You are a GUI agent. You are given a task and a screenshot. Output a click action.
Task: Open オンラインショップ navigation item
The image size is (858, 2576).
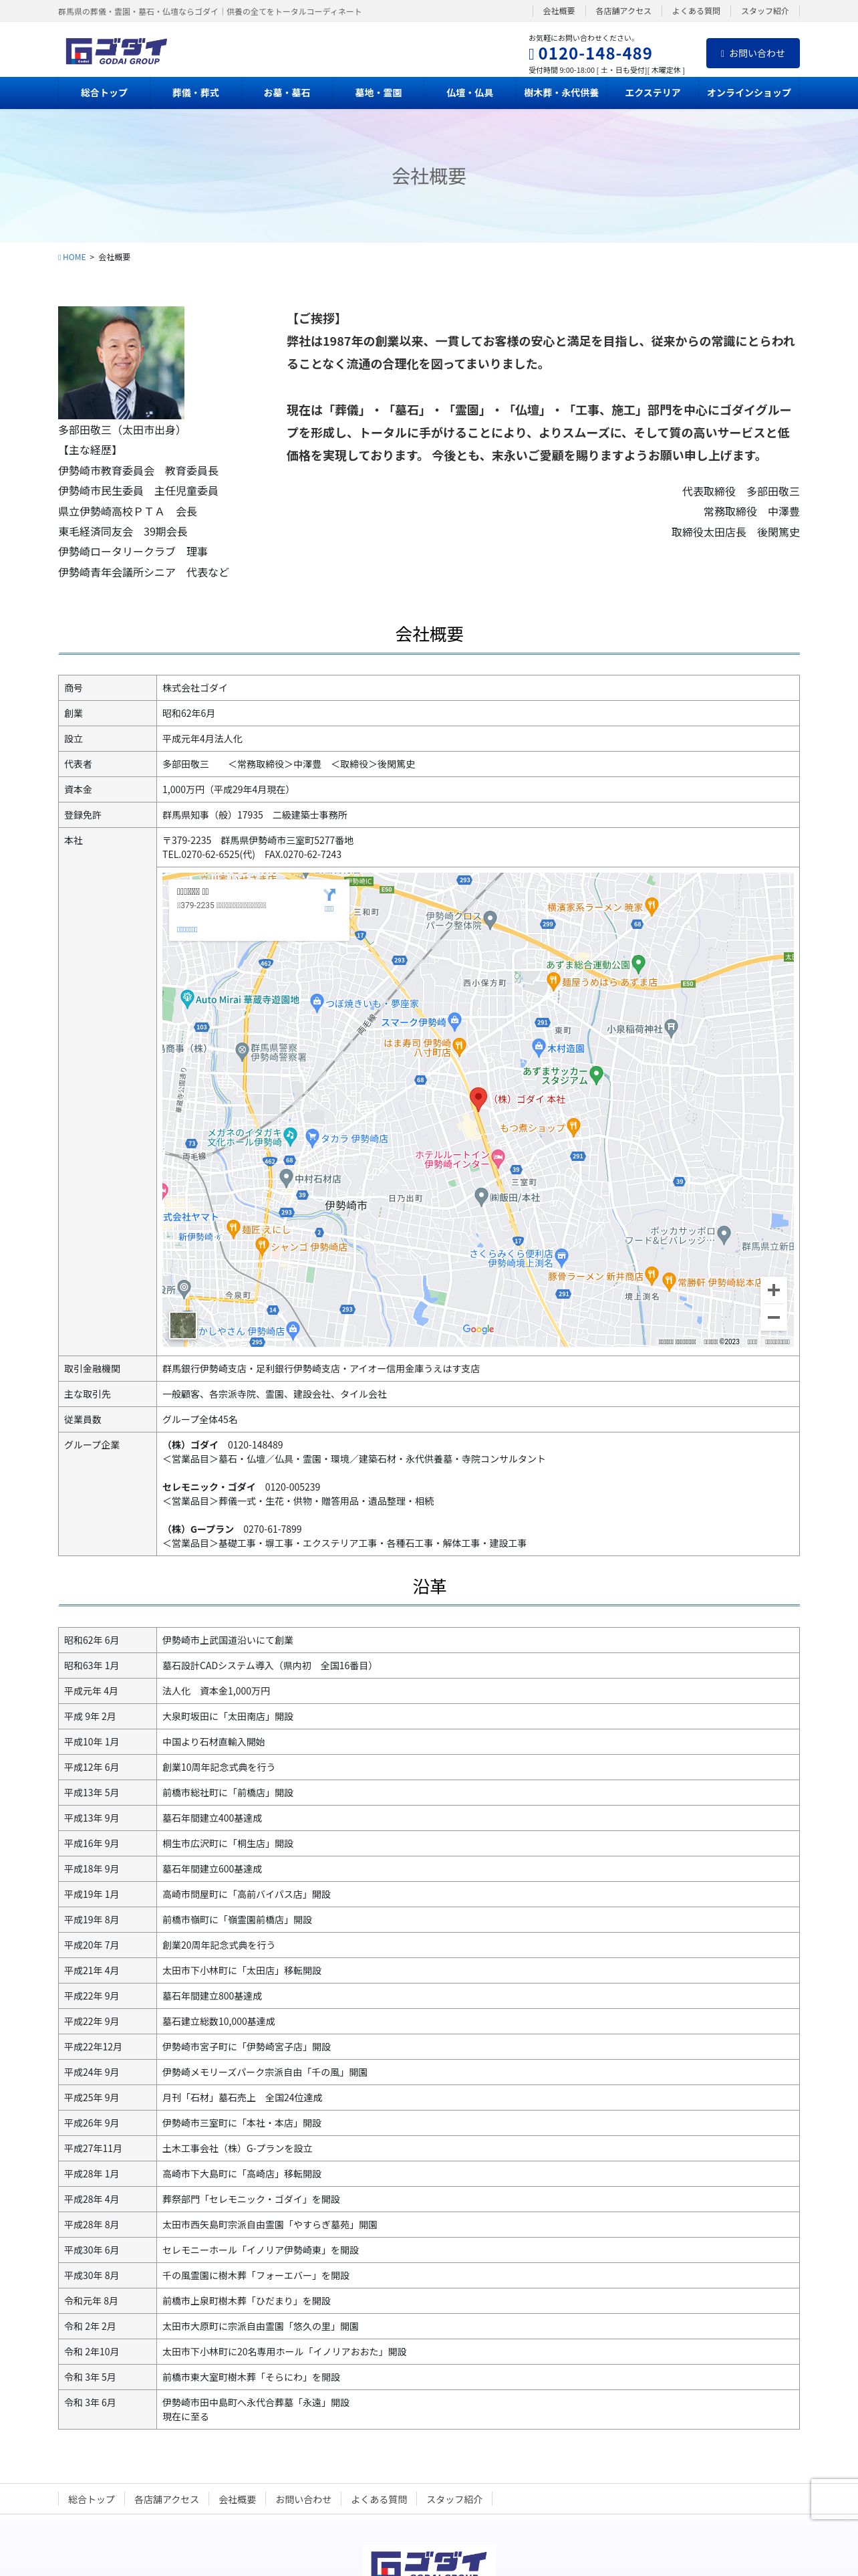click(749, 93)
